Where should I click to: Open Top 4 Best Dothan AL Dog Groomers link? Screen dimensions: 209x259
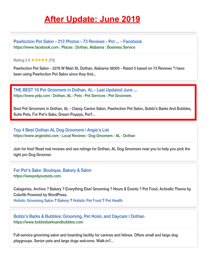pyautogui.click(x=61, y=130)
